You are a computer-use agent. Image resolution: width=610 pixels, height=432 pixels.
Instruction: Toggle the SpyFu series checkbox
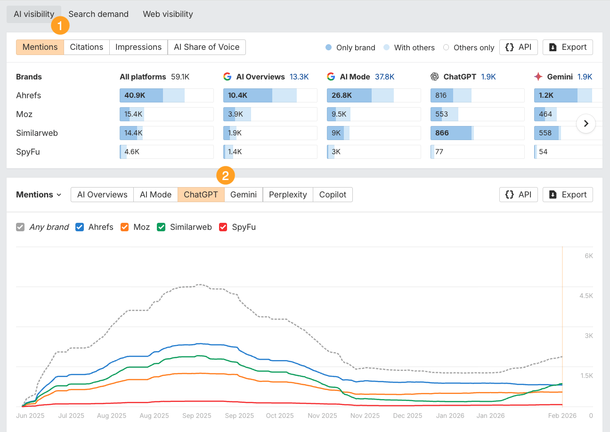coord(223,227)
